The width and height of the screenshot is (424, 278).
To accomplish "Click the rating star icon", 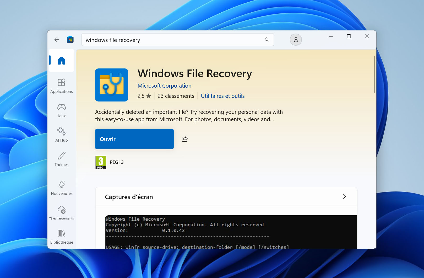I will click(x=149, y=96).
